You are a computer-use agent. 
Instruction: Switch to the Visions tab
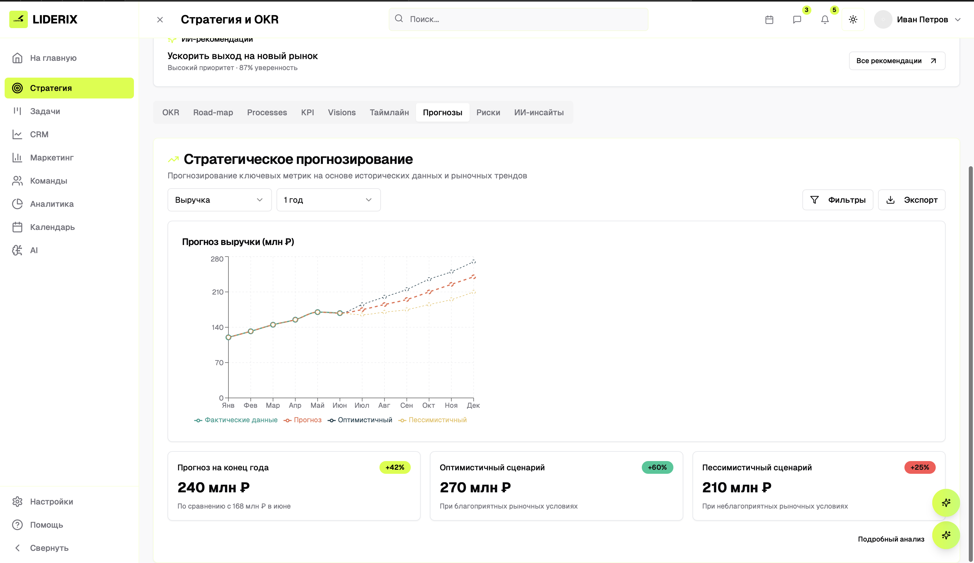pos(342,112)
